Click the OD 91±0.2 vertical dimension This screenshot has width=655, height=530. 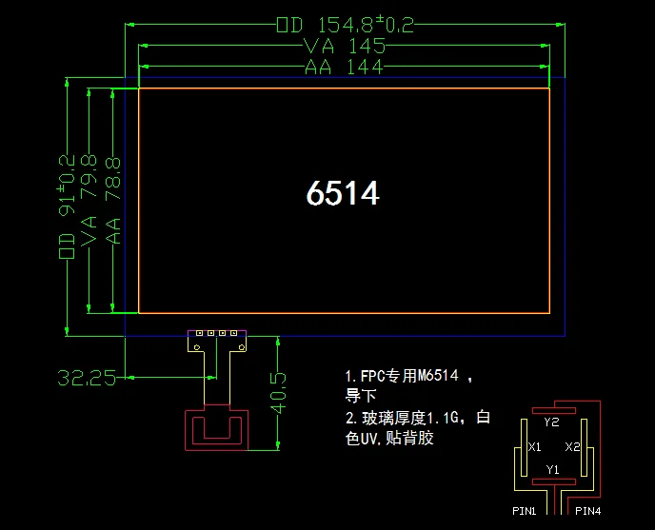67,206
